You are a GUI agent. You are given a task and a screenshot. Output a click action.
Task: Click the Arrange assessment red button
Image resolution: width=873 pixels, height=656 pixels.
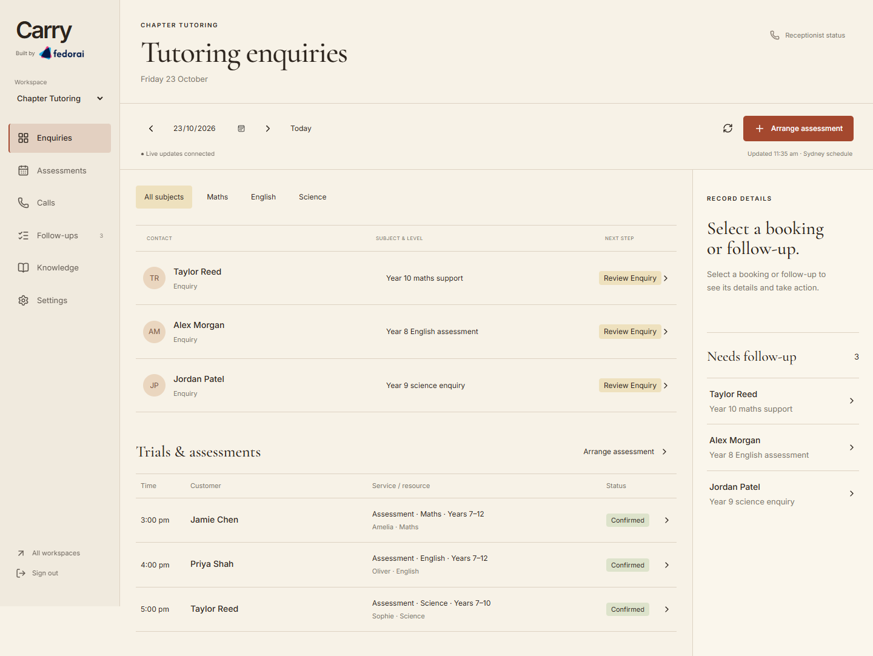[798, 129]
